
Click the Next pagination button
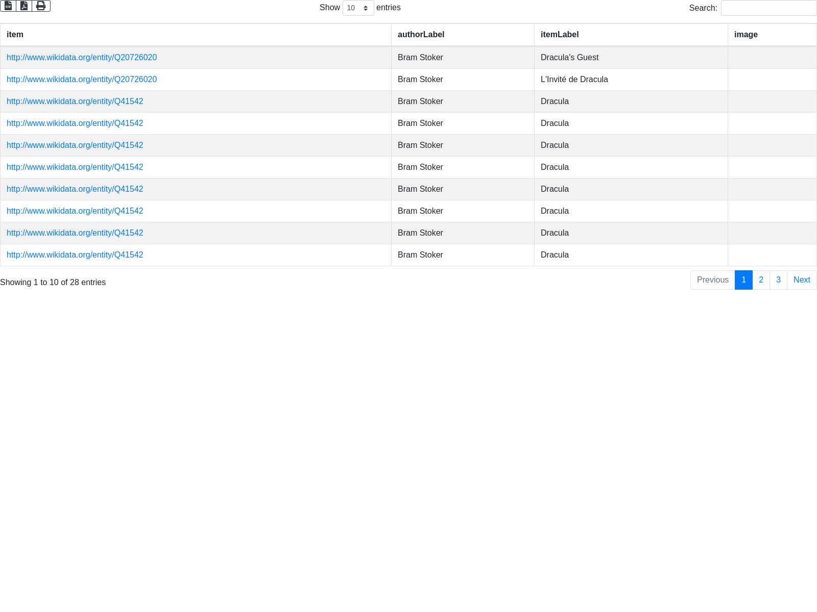click(801, 280)
